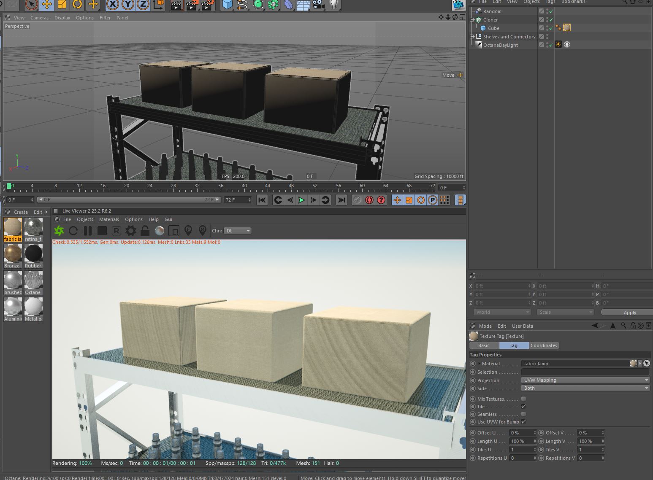Toggle the Live Viewer lock resolution padlock
Image resolution: width=653 pixels, height=480 pixels.
click(x=145, y=231)
